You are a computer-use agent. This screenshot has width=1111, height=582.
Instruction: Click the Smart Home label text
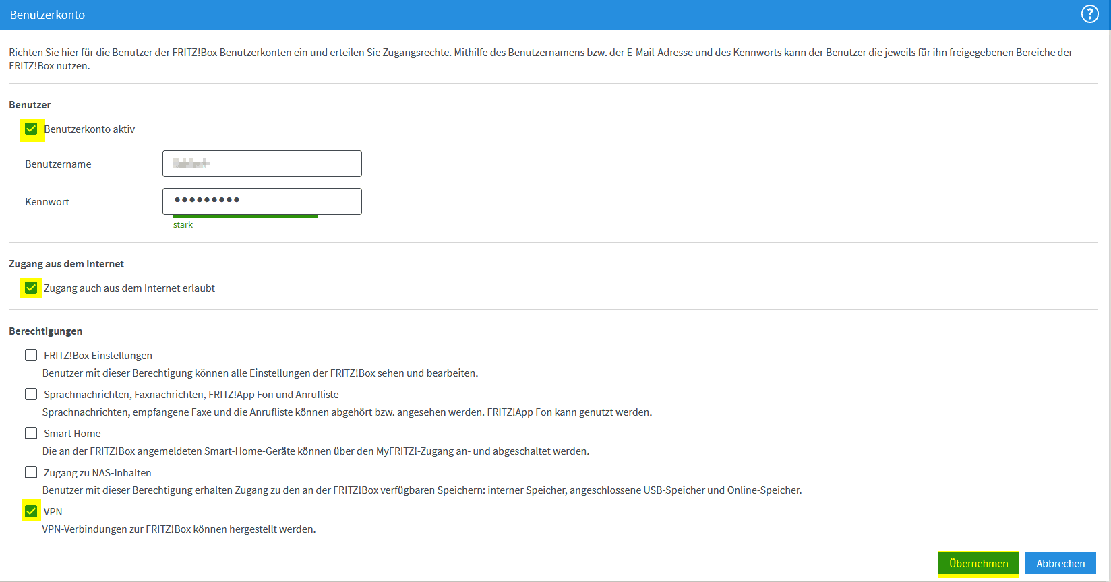pyautogui.click(x=72, y=434)
